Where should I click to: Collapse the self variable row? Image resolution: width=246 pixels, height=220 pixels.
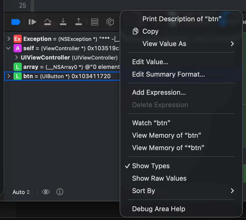[x=8, y=48]
